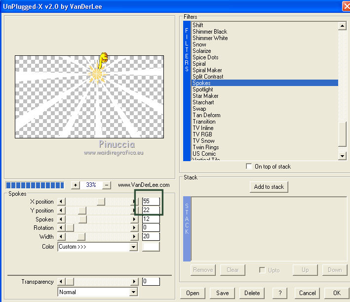The height and width of the screenshot is (302, 350).
Task: Click Y position slider left arrow
Action: (x=61, y=211)
